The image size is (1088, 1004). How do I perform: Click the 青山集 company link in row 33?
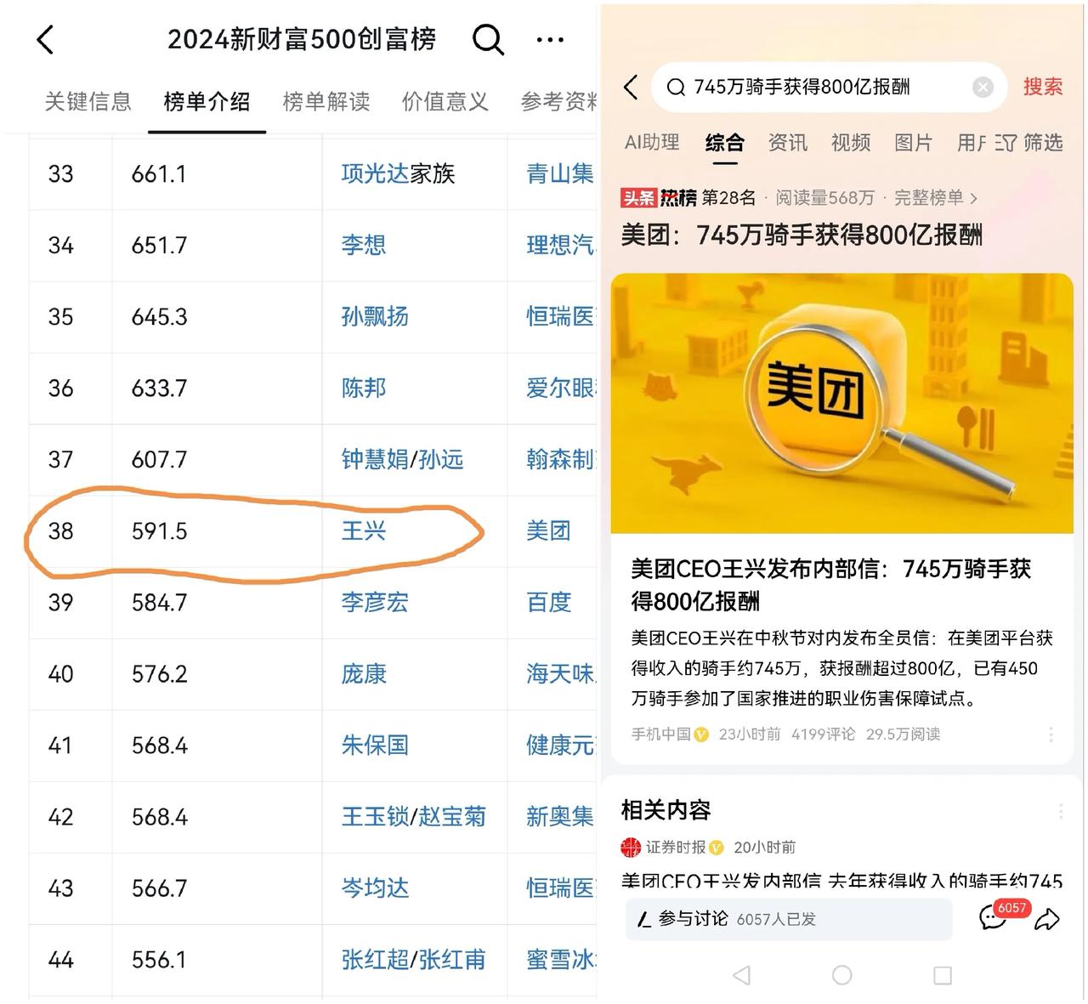(559, 174)
